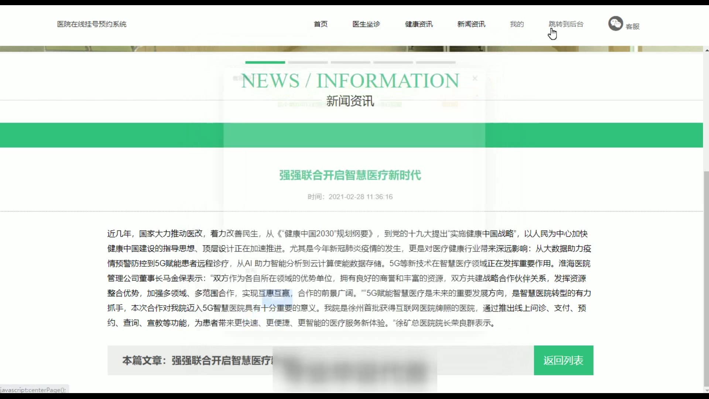709x399 pixels.
Task: Open 健康资讯 navigation item
Action: point(419,24)
